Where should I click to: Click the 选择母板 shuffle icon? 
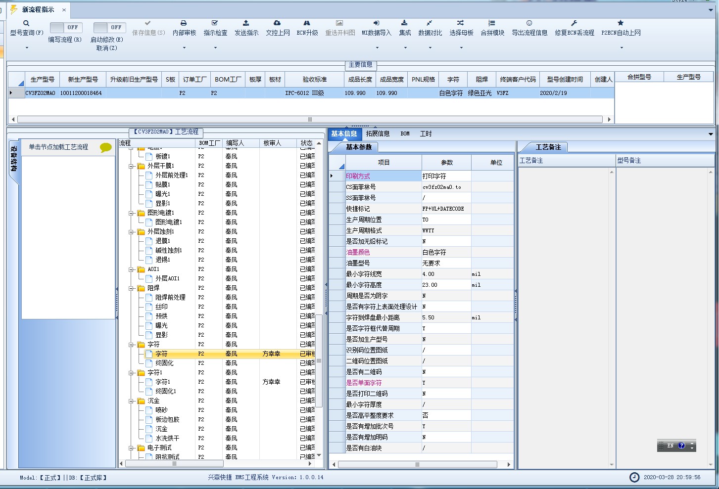click(x=461, y=23)
